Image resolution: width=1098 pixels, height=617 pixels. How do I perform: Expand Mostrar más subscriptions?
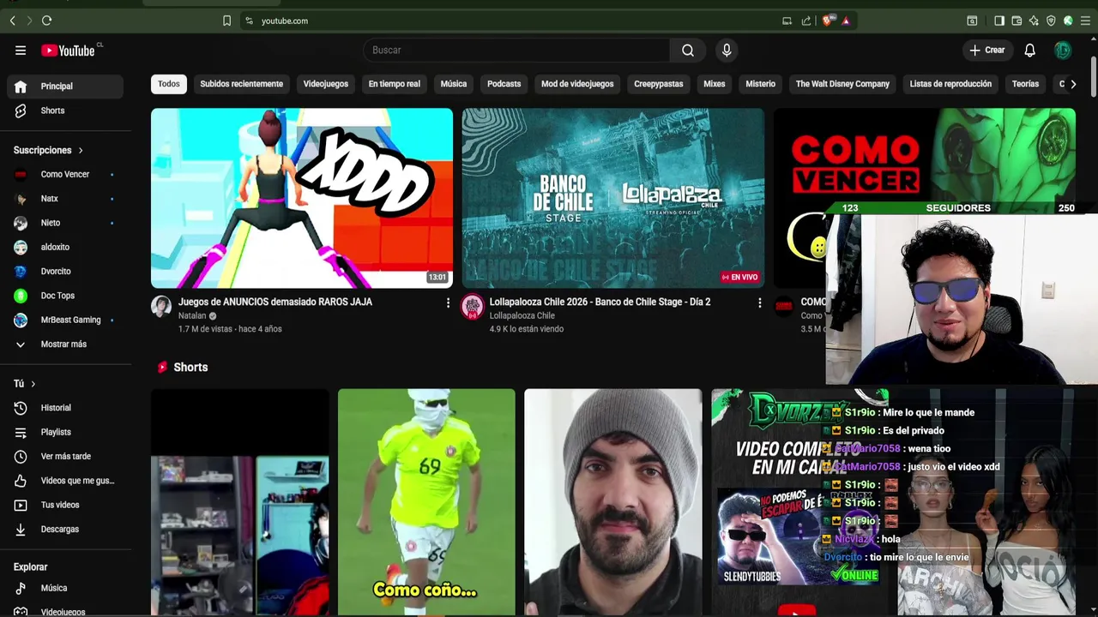click(65, 344)
